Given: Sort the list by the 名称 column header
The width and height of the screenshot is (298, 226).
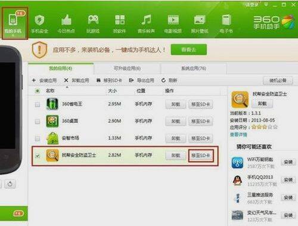Looking at the screenshot, I should [50, 91].
